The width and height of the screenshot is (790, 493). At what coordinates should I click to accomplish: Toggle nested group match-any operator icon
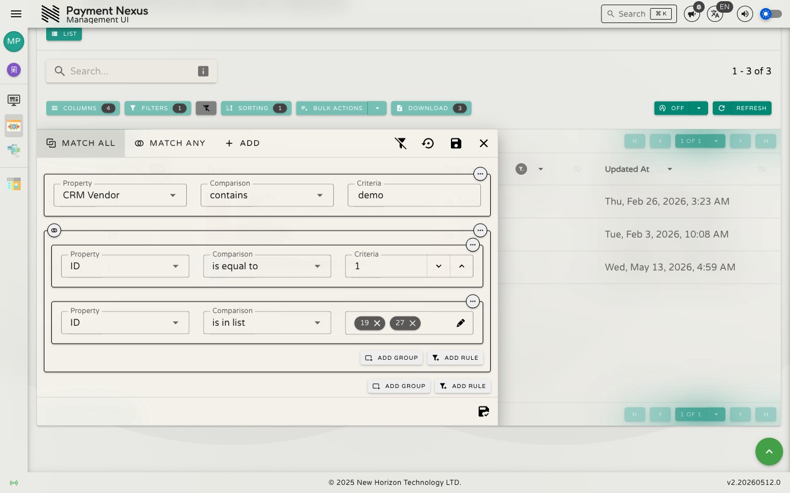[x=54, y=230]
